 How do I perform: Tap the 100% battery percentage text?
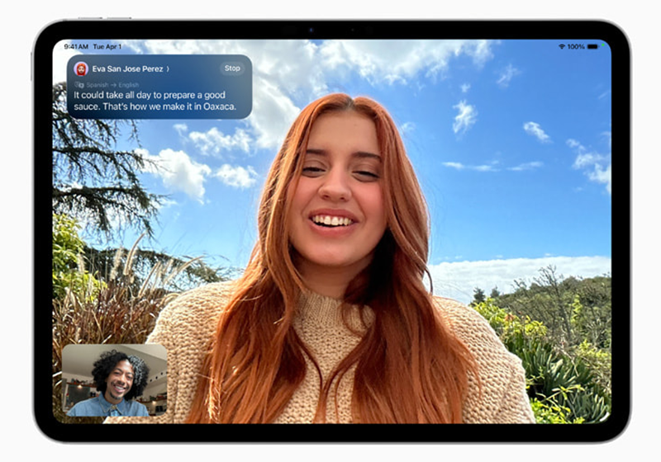click(x=576, y=47)
